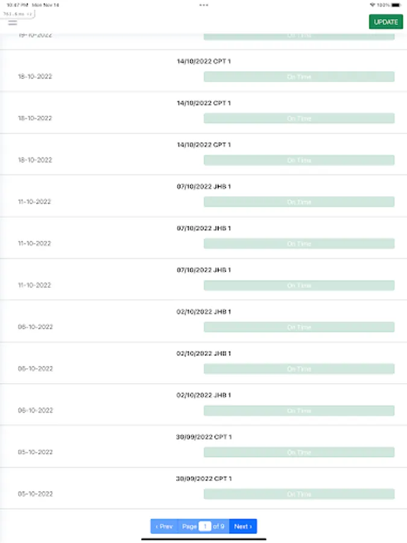The width and height of the screenshot is (407, 543).
Task: Click On Time bar of last 07/10/2022 JHB 1 row
Action: tap(299, 285)
